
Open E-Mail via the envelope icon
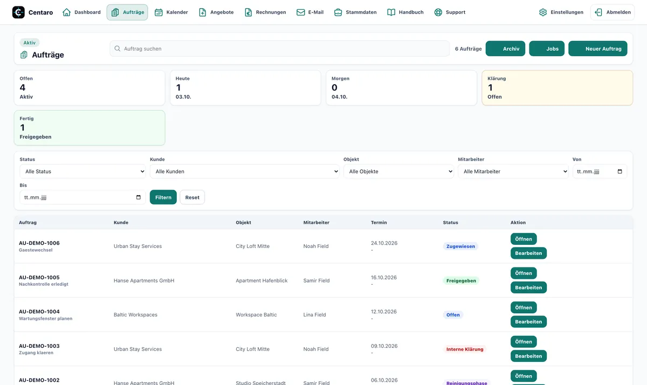[x=301, y=12]
